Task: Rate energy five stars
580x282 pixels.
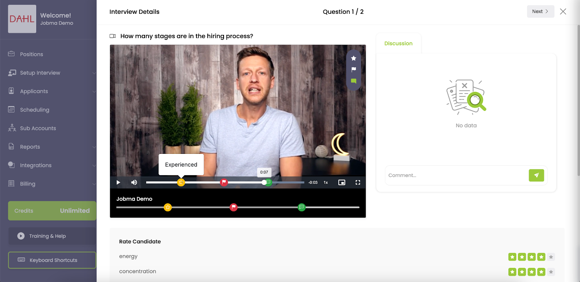Action: (551, 257)
